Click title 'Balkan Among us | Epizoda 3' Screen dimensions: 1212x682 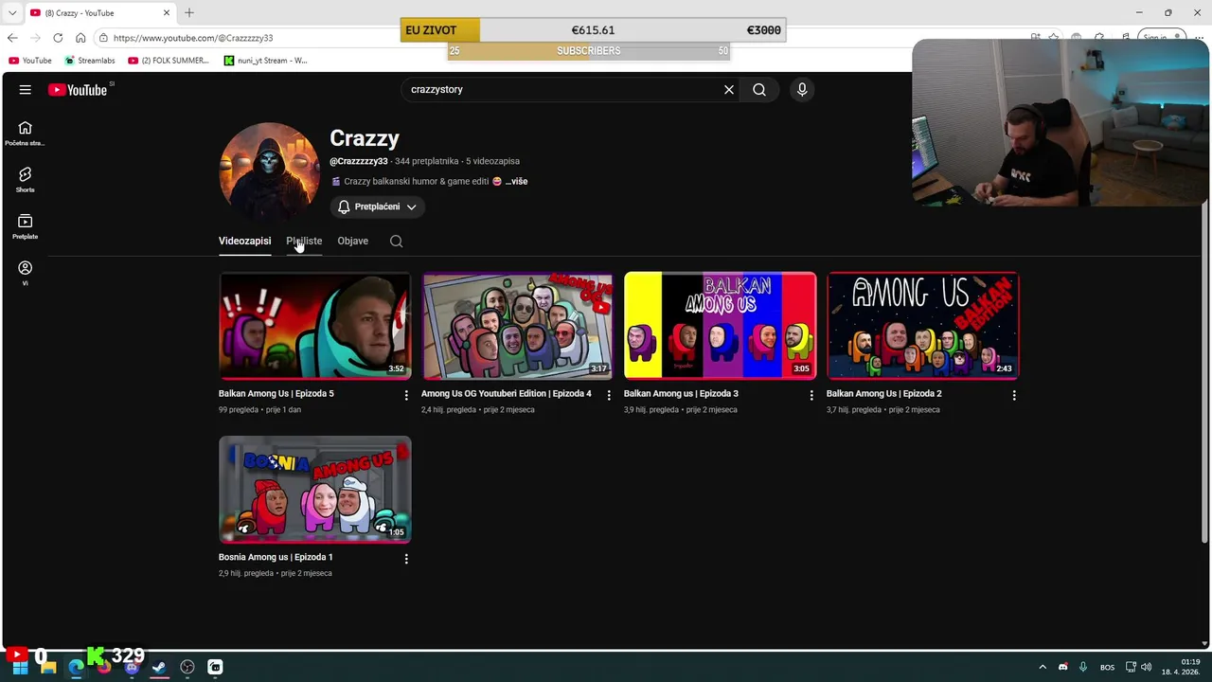tap(681, 393)
